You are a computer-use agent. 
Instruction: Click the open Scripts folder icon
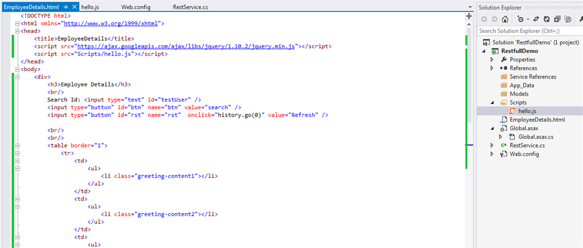pos(504,102)
